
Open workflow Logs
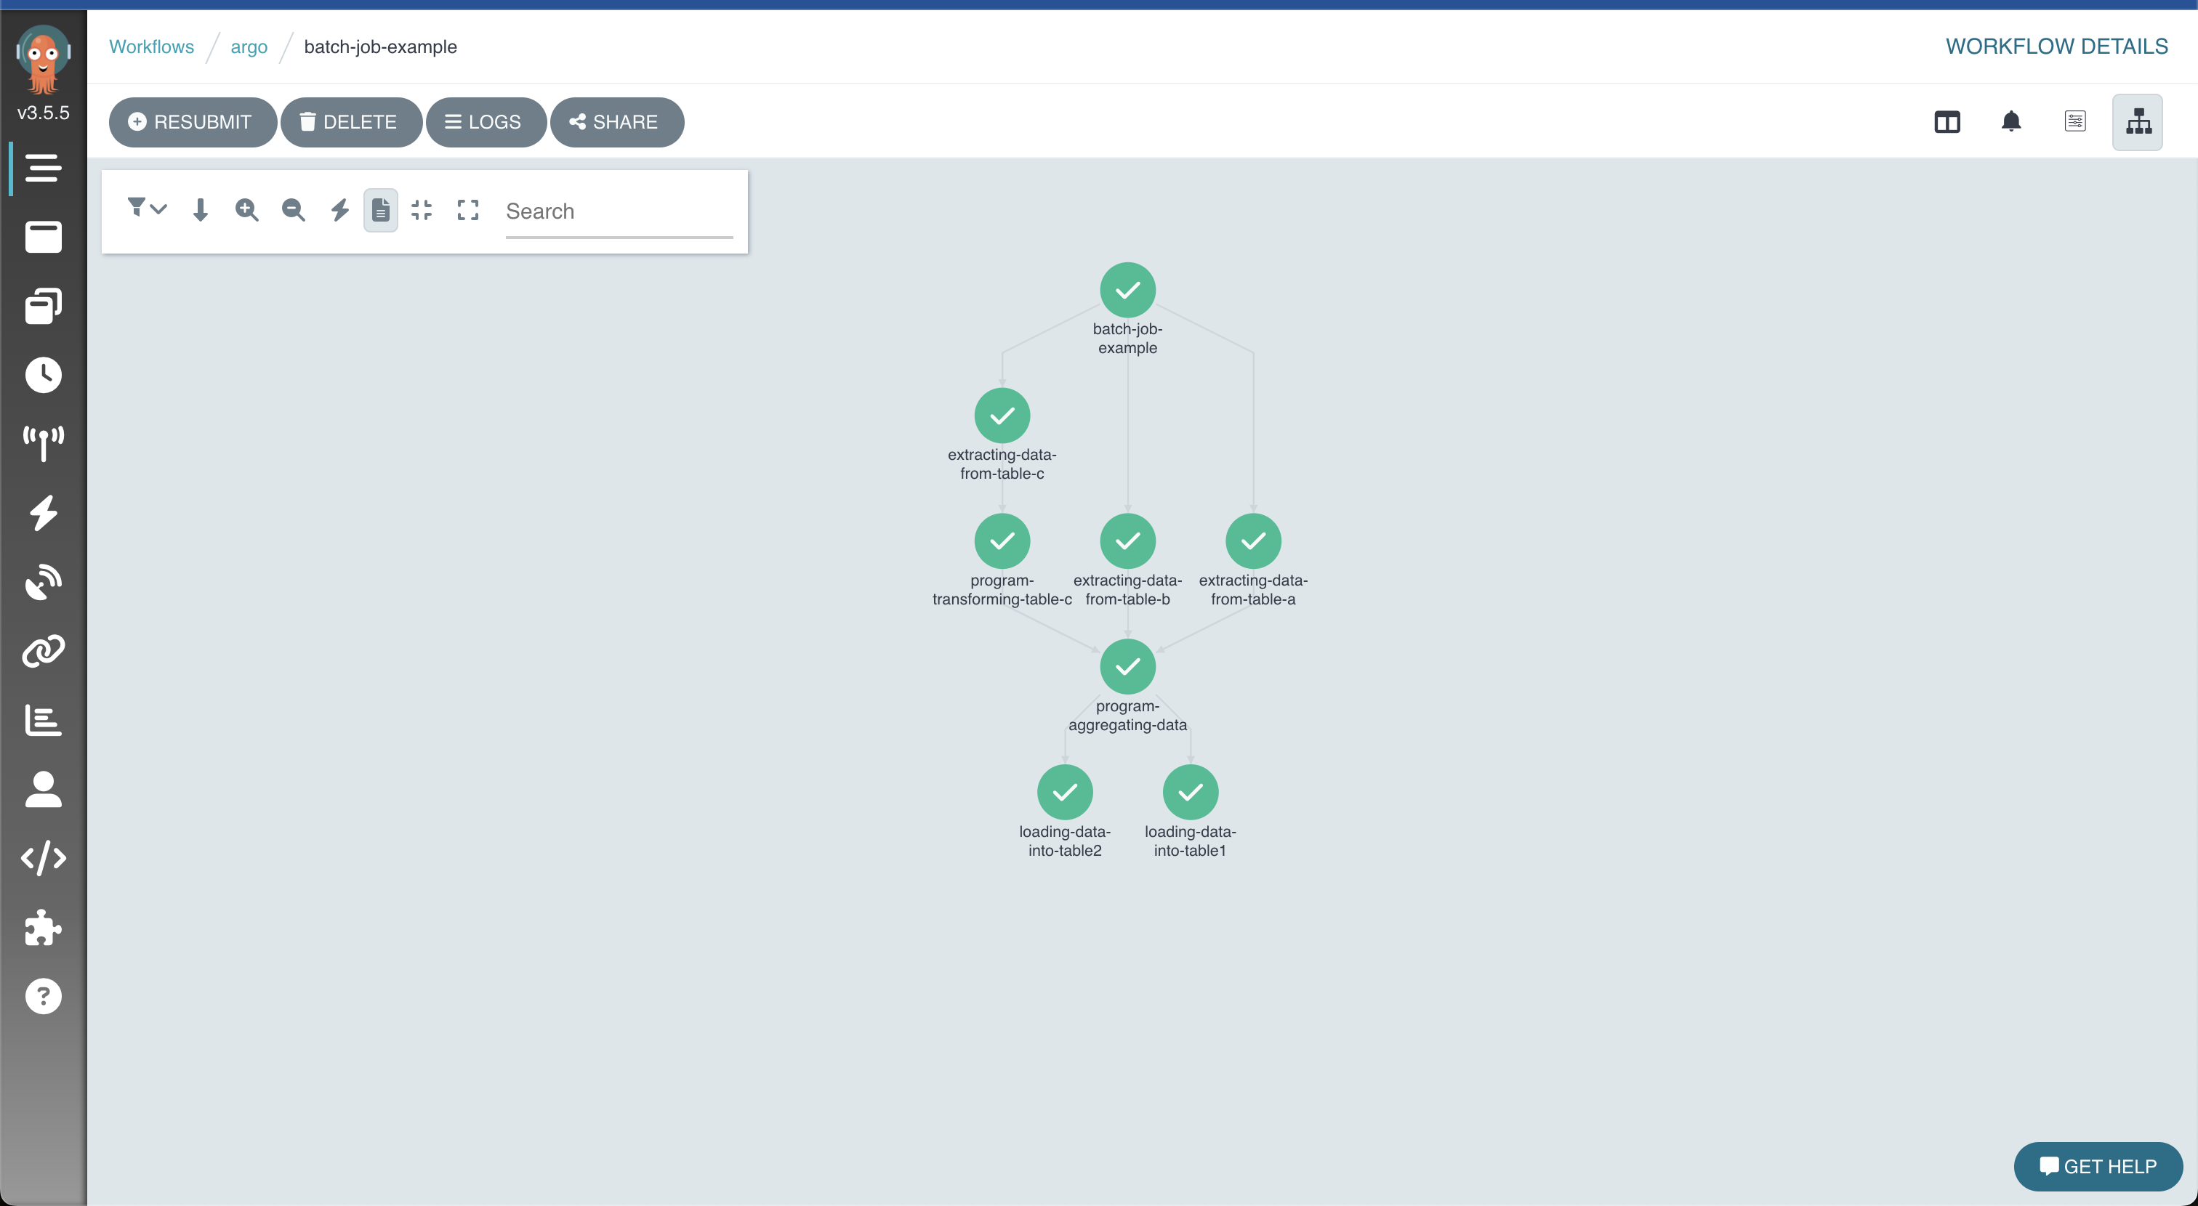pos(485,122)
